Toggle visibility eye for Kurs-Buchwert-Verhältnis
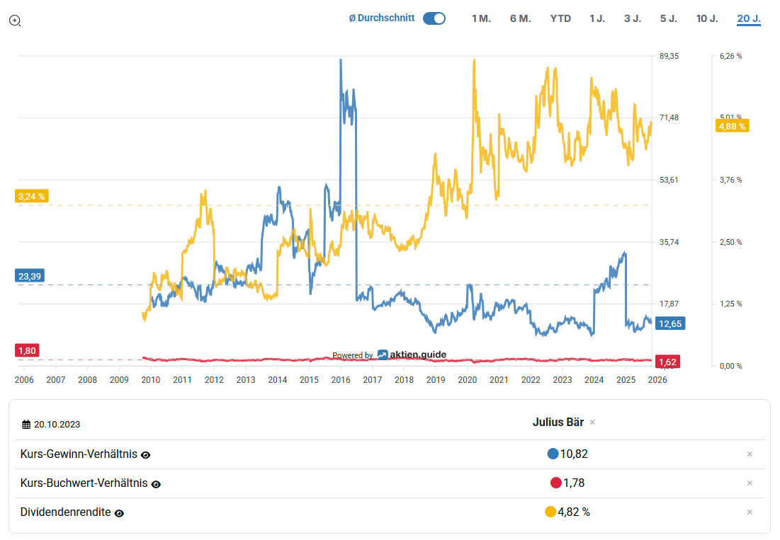The height and width of the screenshot is (540, 780). pyautogui.click(x=156, y=484)
